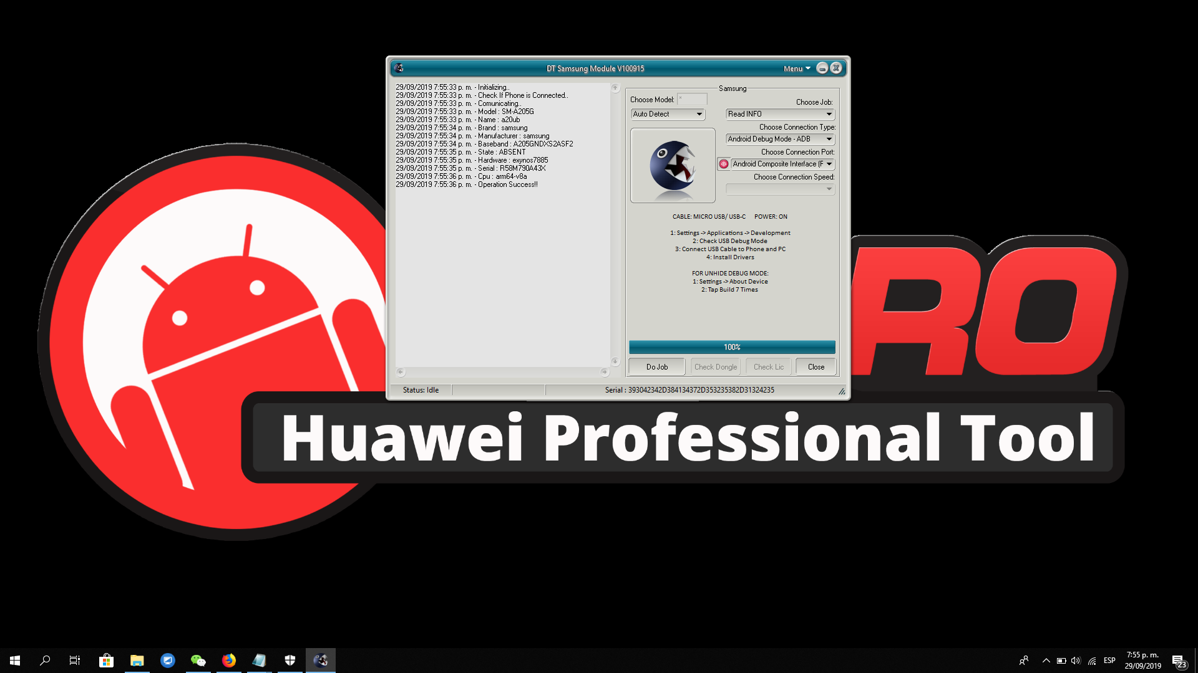Open the Menu dropdown in title bar
Image resolution: width=1198 pixels, height=673 pixels.
point(797,69)
